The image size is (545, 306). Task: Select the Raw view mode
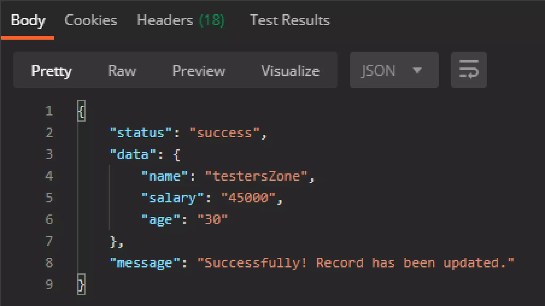pos(122,71)
